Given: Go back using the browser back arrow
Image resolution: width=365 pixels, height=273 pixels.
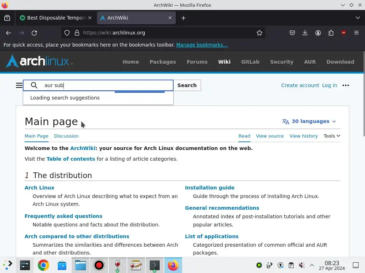Looking at the screenshot, I should pos(9,33).
